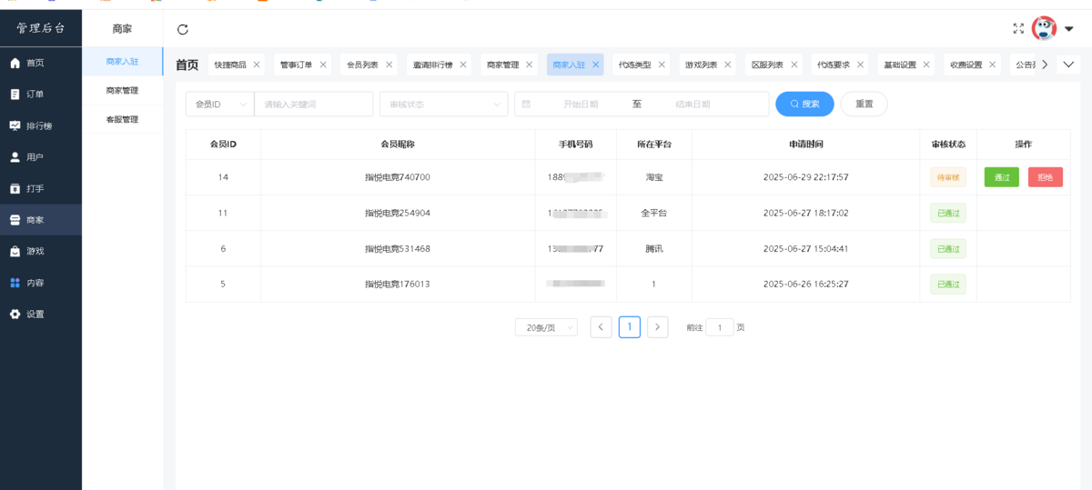Close the 区服列表 tab
This screenshot has width=1092, height=490.
(x=794, y=65)
